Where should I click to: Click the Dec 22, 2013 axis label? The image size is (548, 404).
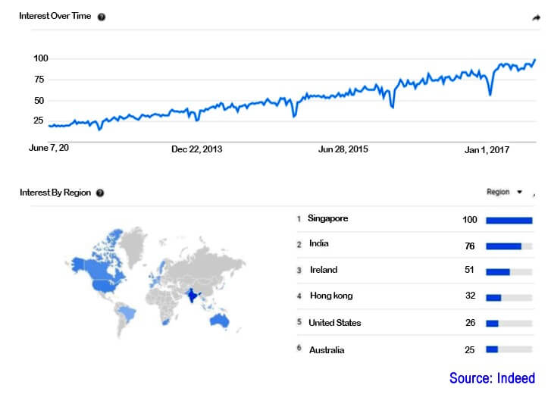[197, 150]
